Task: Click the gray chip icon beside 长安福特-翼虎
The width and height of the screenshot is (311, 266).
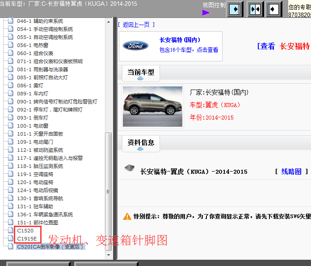Action: click(130, 168)
